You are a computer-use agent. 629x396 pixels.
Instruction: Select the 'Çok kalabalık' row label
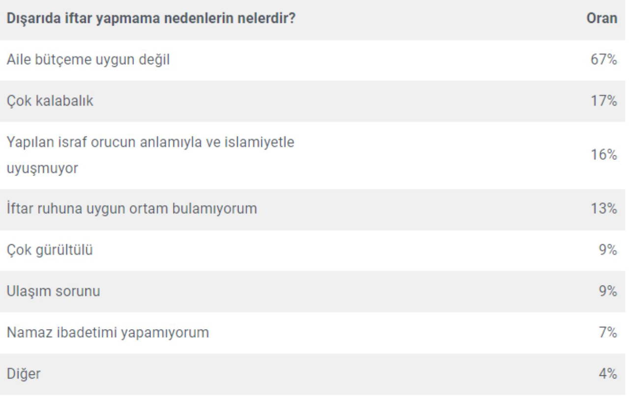coord(50,101)
